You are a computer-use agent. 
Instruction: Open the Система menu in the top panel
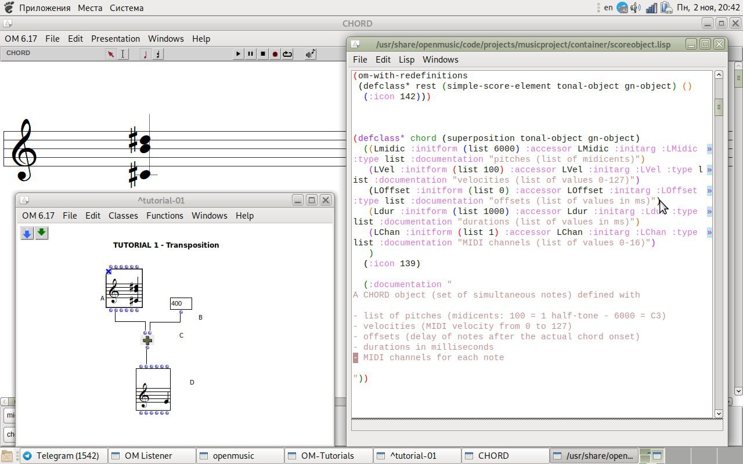(x=126, y=8)
